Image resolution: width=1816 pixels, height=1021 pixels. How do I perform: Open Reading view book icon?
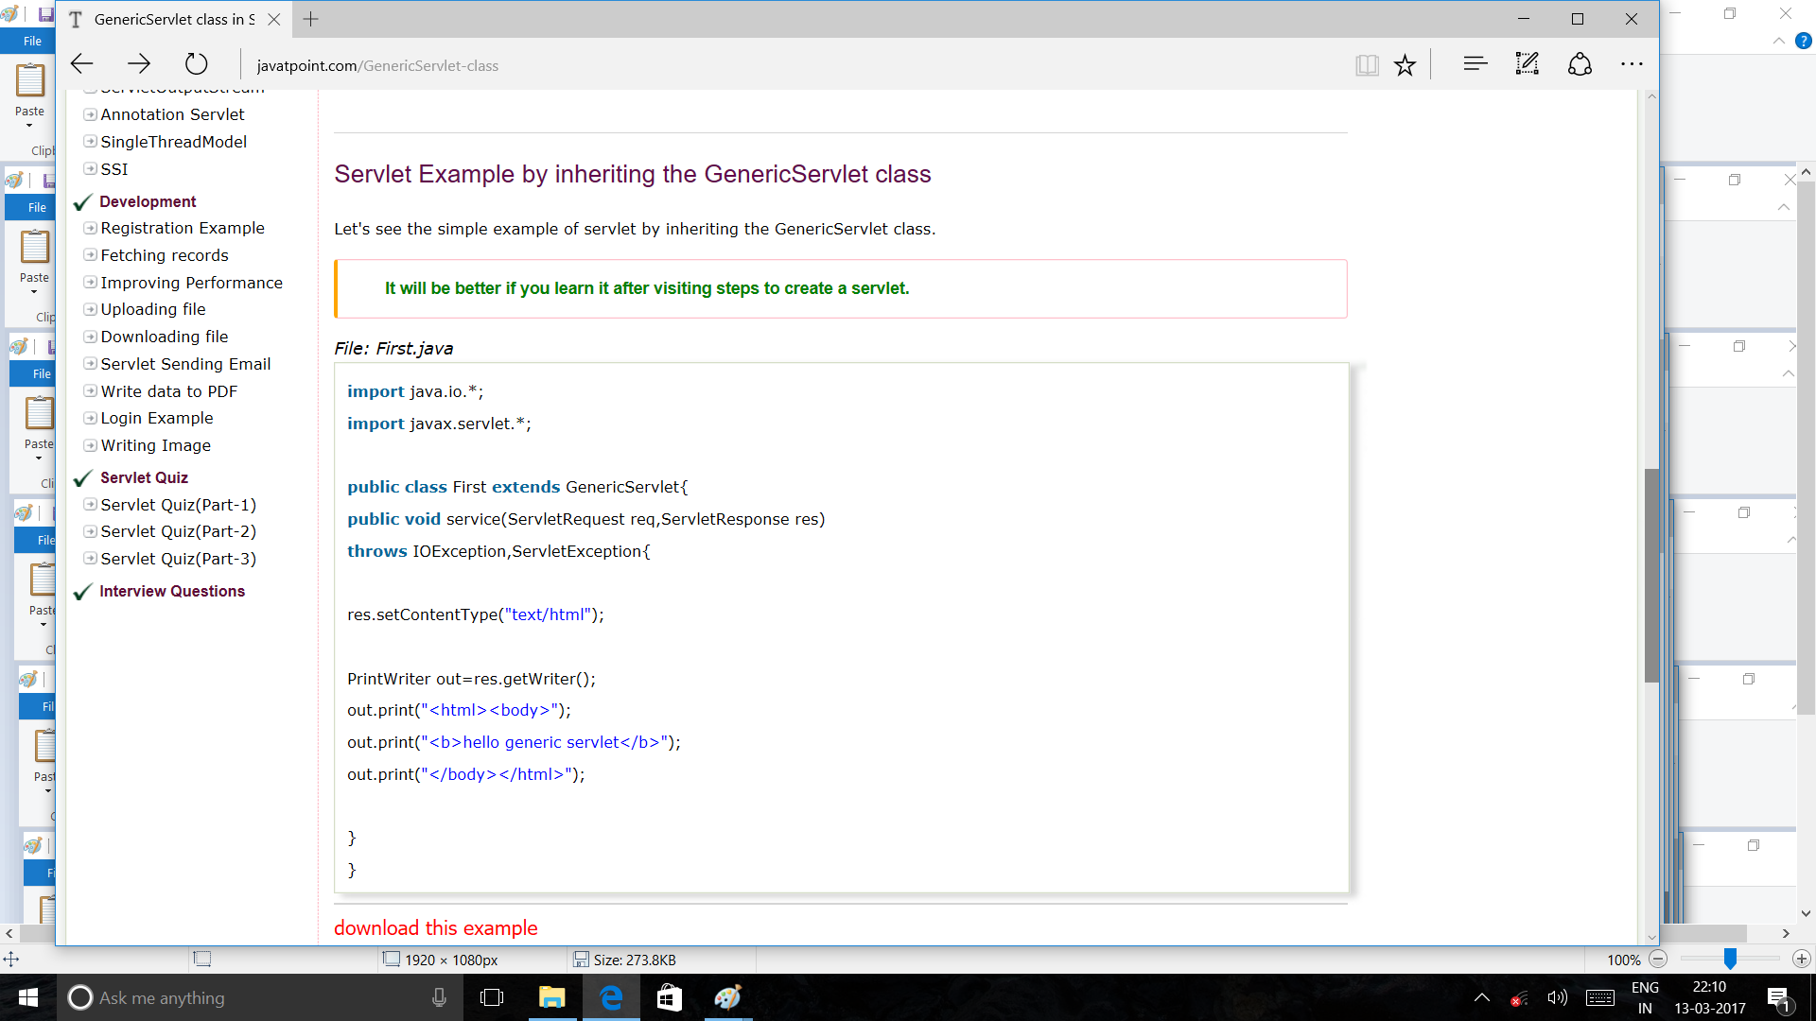click(1366, 64)
